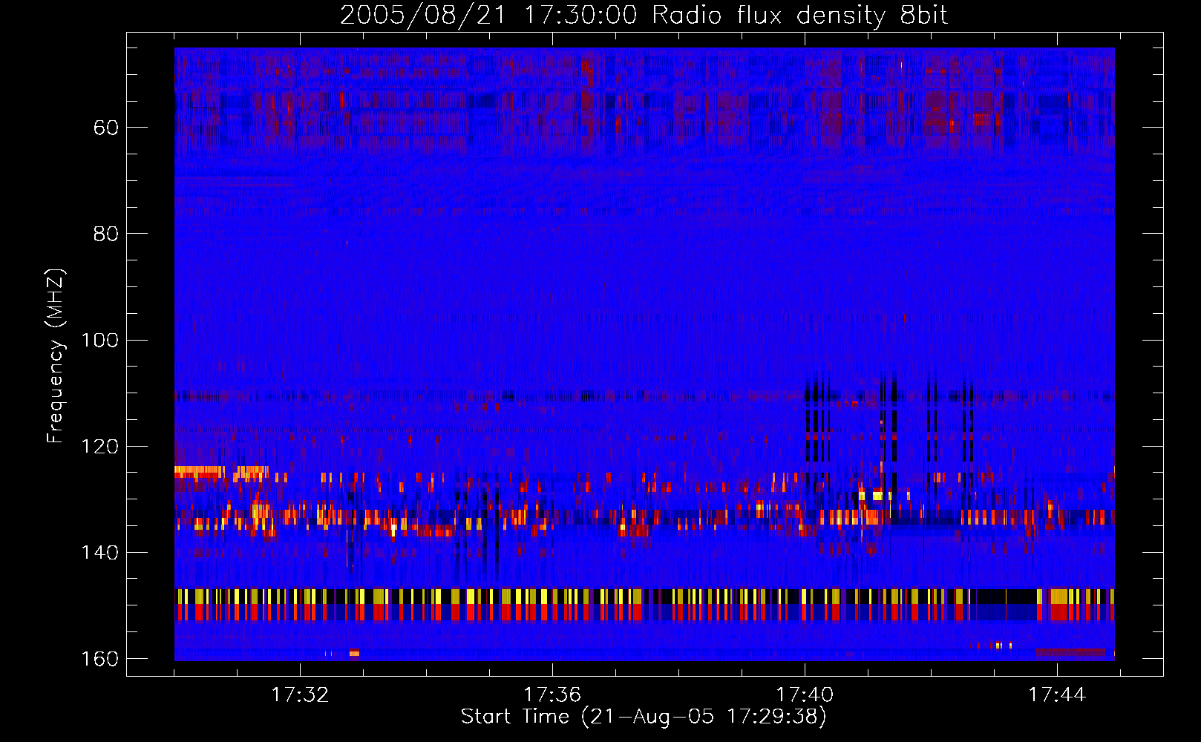Select the 17:44 time tick label
The height and width of the screenshot is (742, 1201).
click(1057, 695)
